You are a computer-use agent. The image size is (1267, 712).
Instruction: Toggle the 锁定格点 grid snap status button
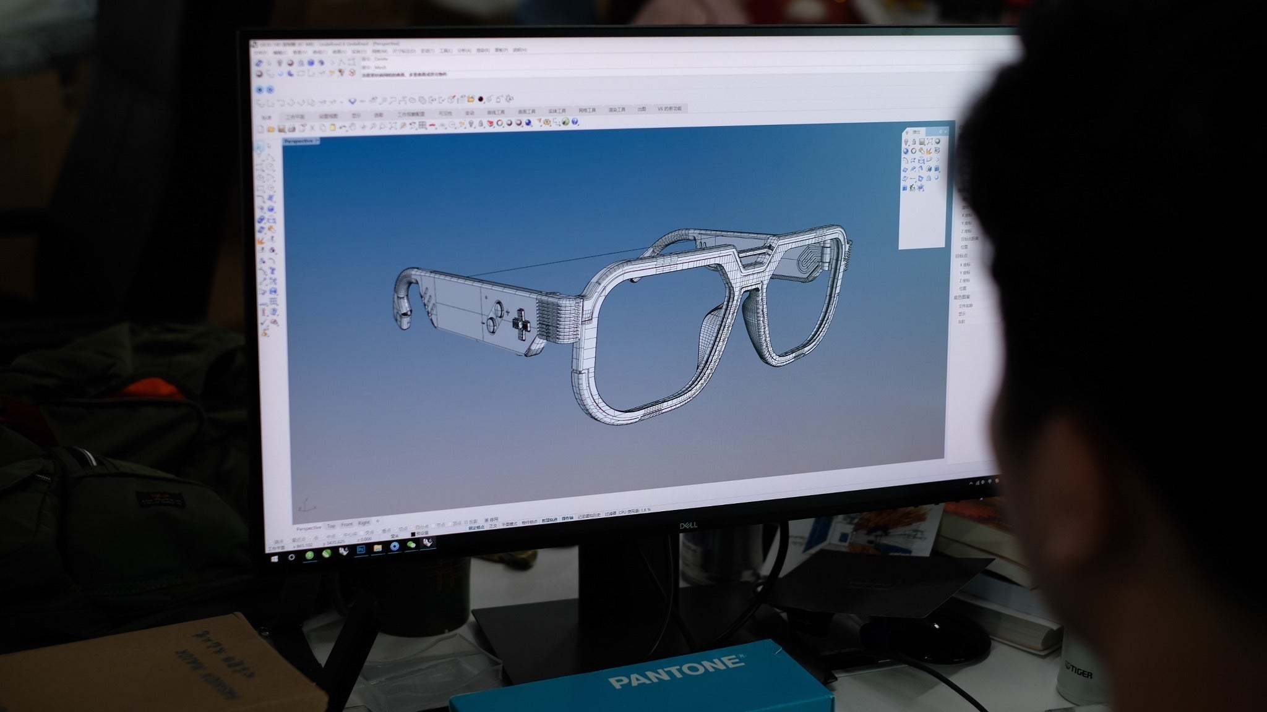click(x=476, y=528)
